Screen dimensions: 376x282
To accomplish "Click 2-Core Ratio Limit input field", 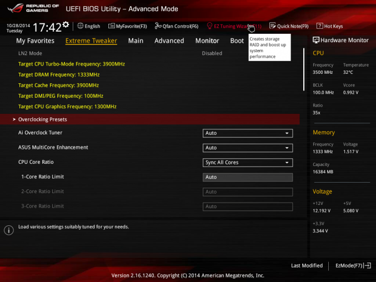I will 248,192.
